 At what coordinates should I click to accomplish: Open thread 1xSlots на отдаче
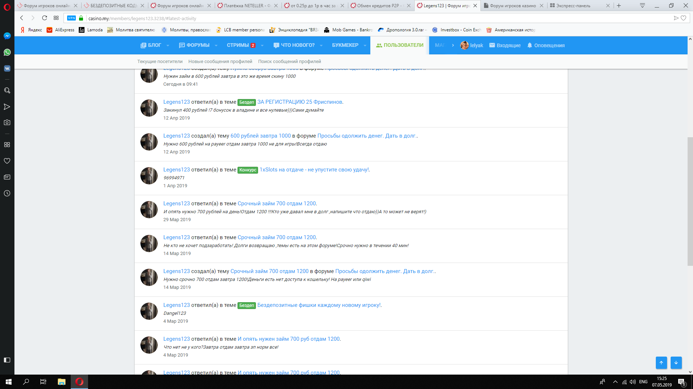[314, 170]
